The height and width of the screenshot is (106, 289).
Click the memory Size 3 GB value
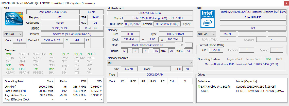(130, 34)
